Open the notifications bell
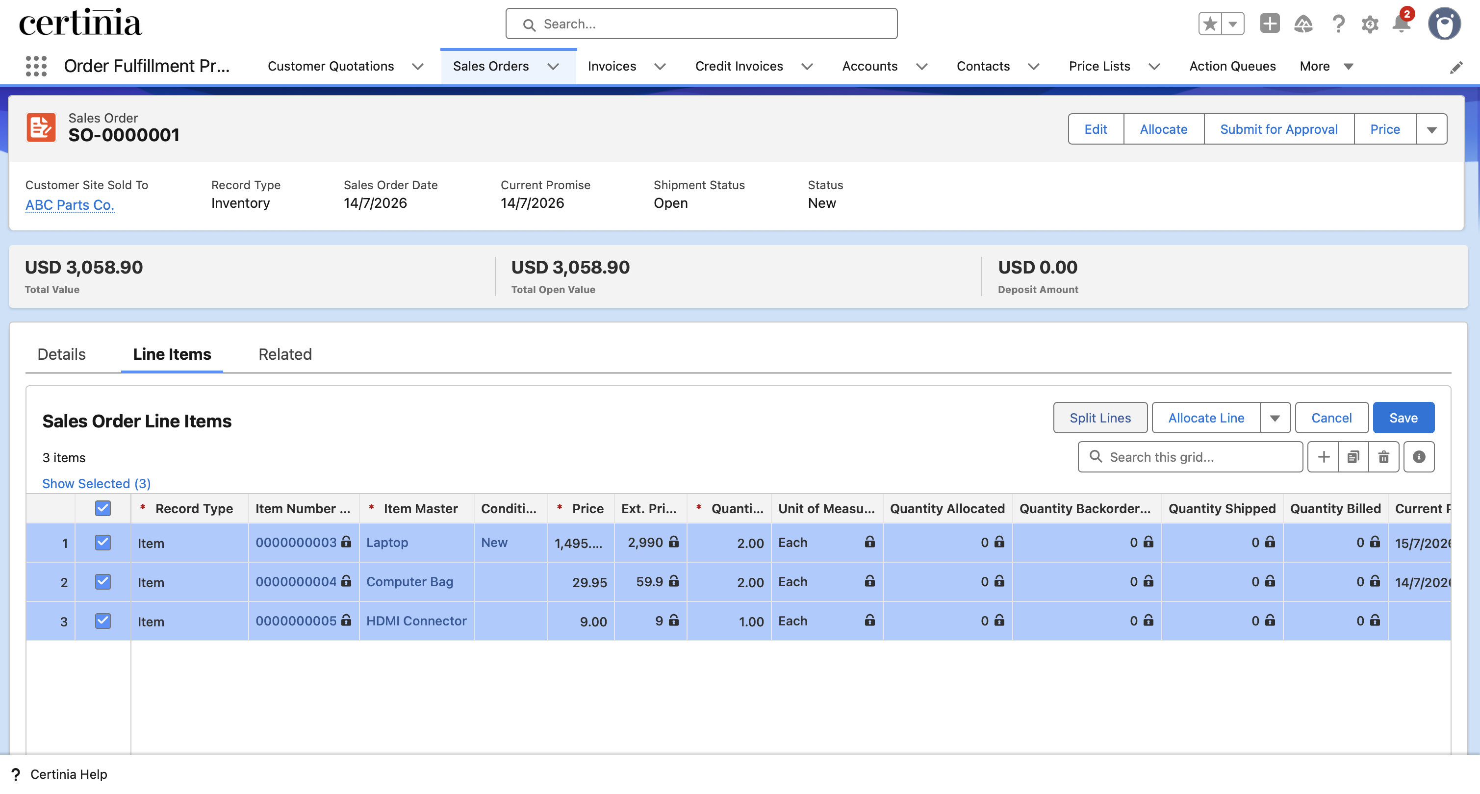 point(1401,24)
